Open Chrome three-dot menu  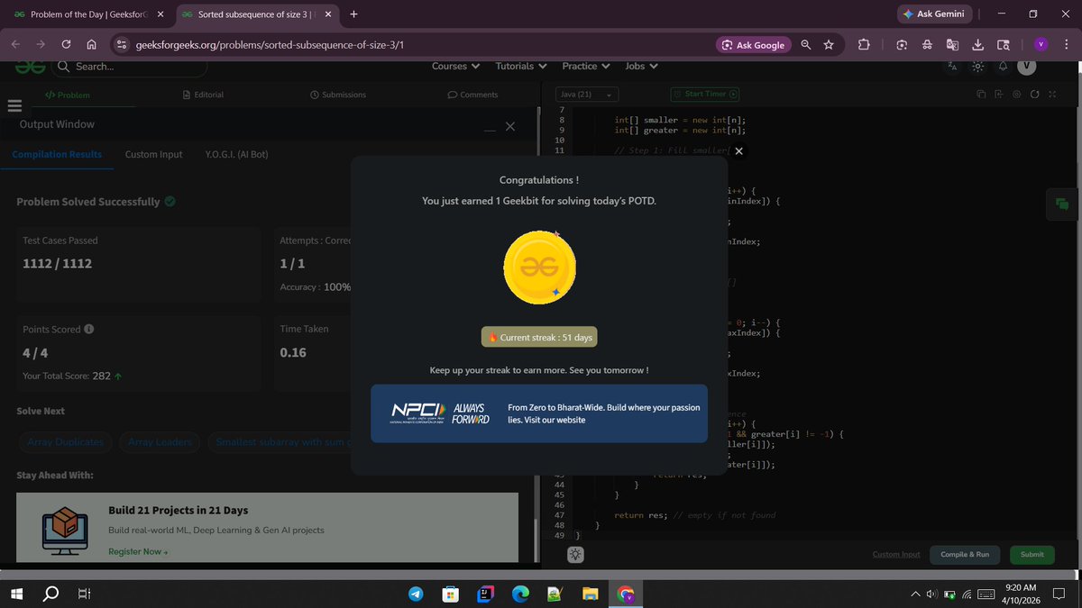coord(1067,45)
